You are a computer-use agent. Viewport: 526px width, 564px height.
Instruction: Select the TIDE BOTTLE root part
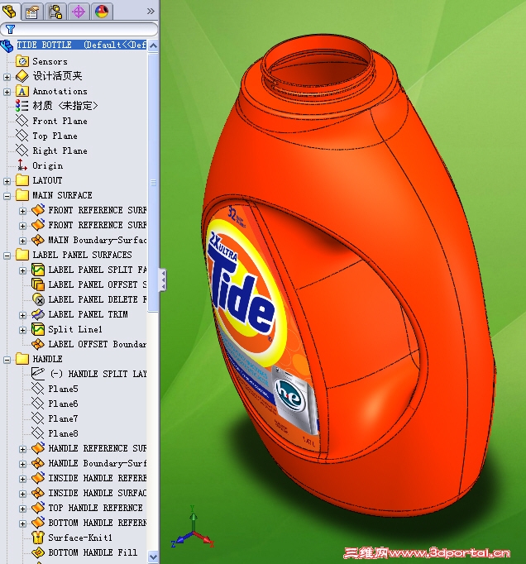(81, 45)
